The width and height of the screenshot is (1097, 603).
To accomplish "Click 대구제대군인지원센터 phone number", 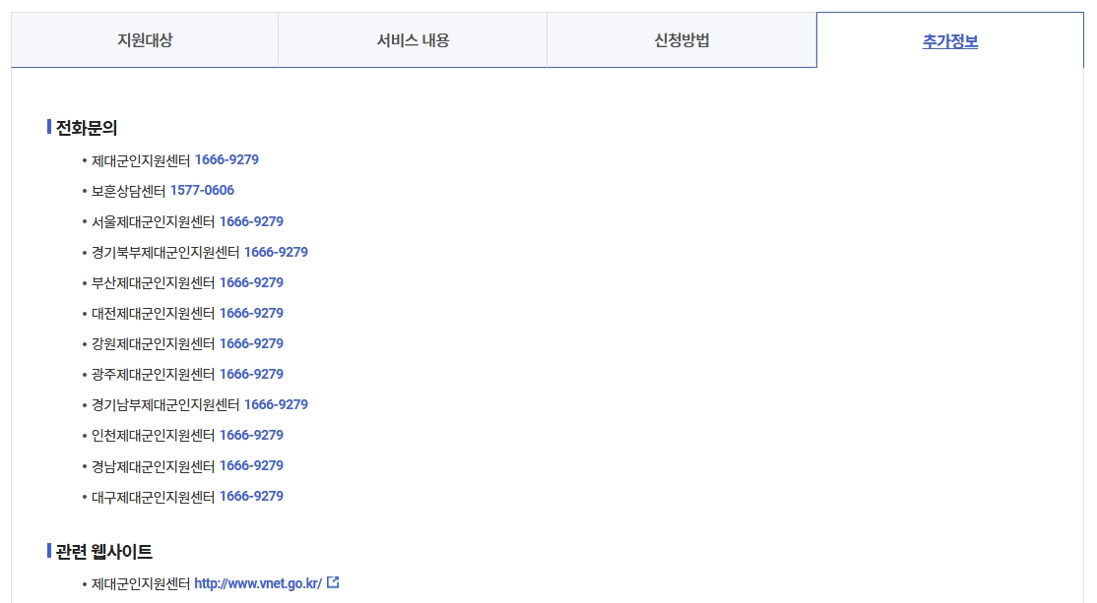I will pos(251,496).
